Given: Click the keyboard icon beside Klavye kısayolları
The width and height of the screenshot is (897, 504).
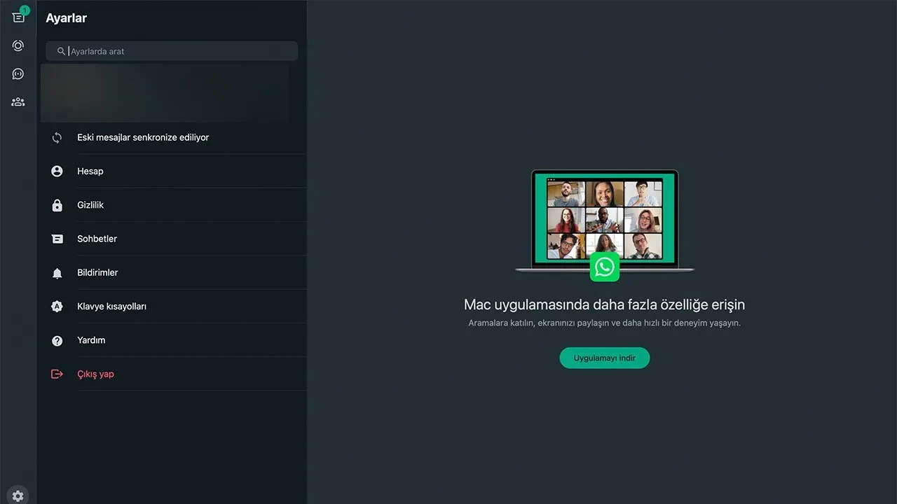Looking at the screenshot, I should click(57, 306).
